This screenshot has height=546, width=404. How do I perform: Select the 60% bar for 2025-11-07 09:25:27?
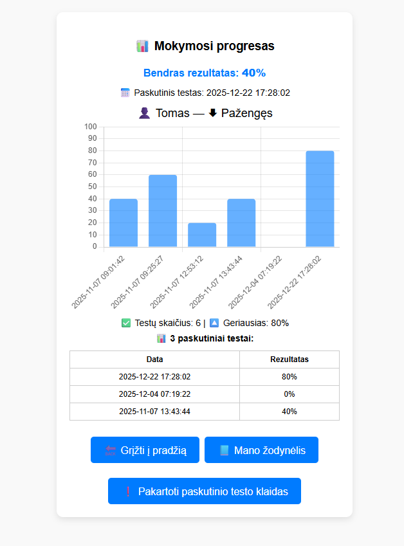coord(163,210)
